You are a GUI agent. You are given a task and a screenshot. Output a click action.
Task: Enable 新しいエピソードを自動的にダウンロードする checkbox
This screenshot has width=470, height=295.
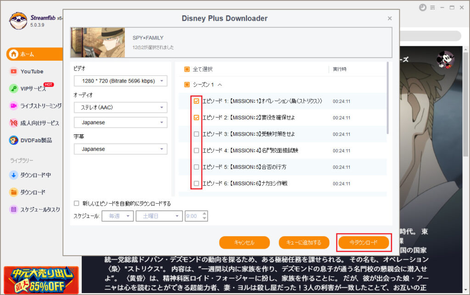(x=77, y=204)
